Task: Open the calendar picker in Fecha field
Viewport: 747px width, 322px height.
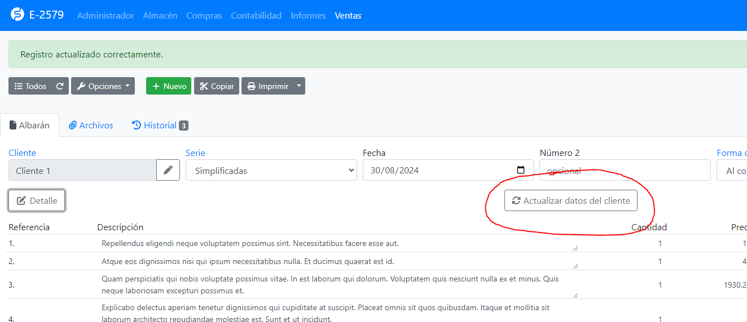Action: [521, 170]
